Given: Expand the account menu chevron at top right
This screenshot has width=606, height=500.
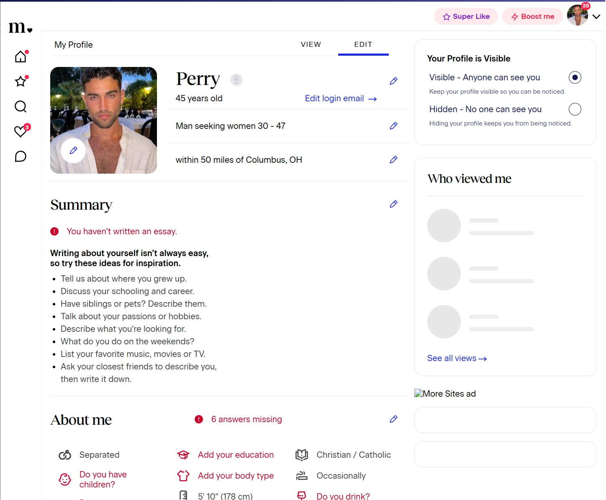Looking at the screenshot, I should 596,17.
